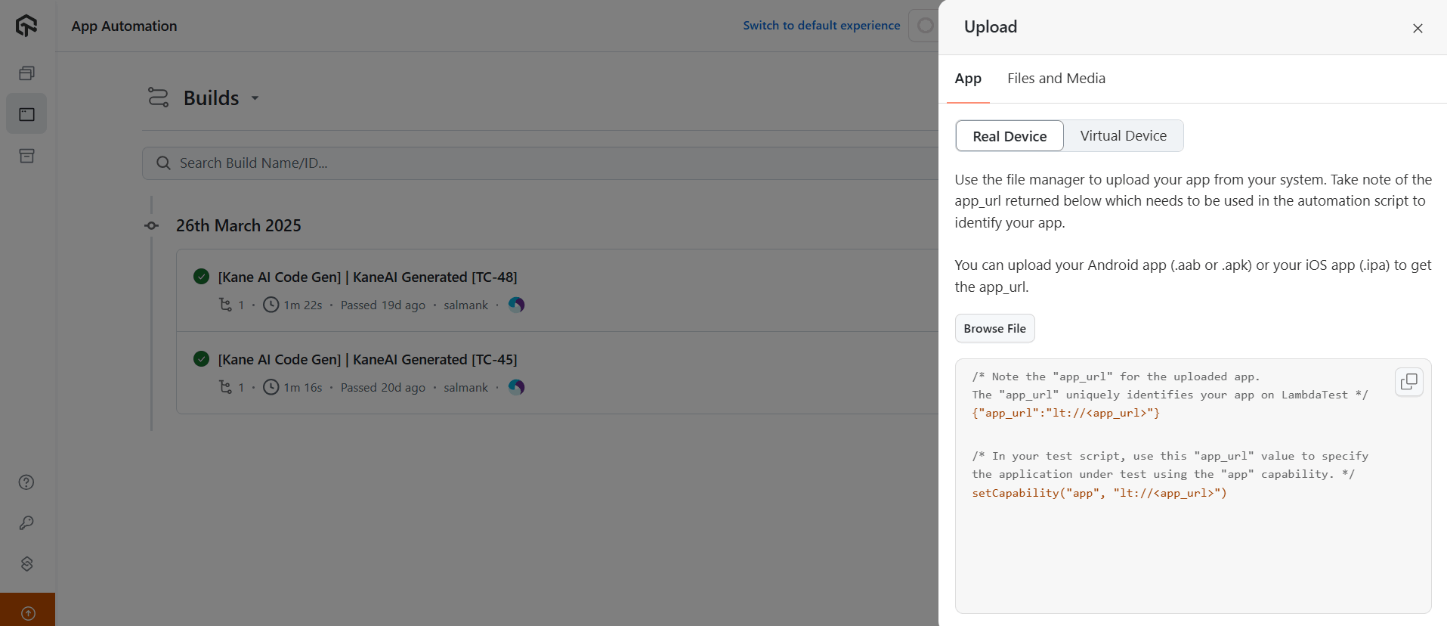Click Switch to default experience link

[x=821, y=25]
